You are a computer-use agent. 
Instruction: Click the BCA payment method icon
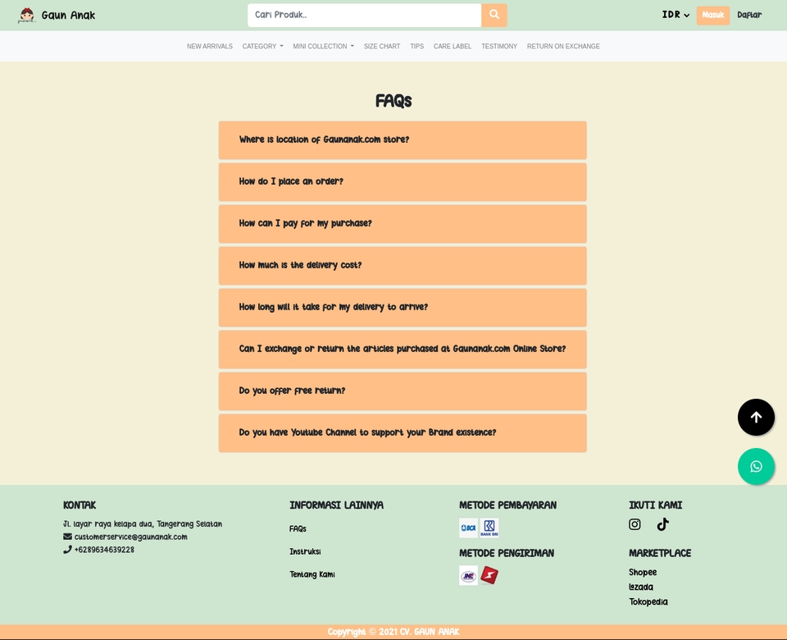tap(467, 527)
